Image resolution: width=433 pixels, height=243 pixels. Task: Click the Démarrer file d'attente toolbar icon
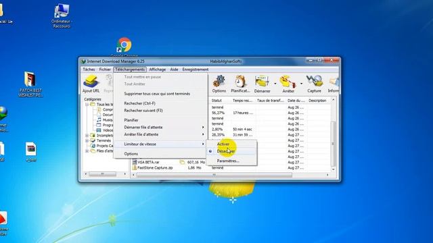(262, 81)
